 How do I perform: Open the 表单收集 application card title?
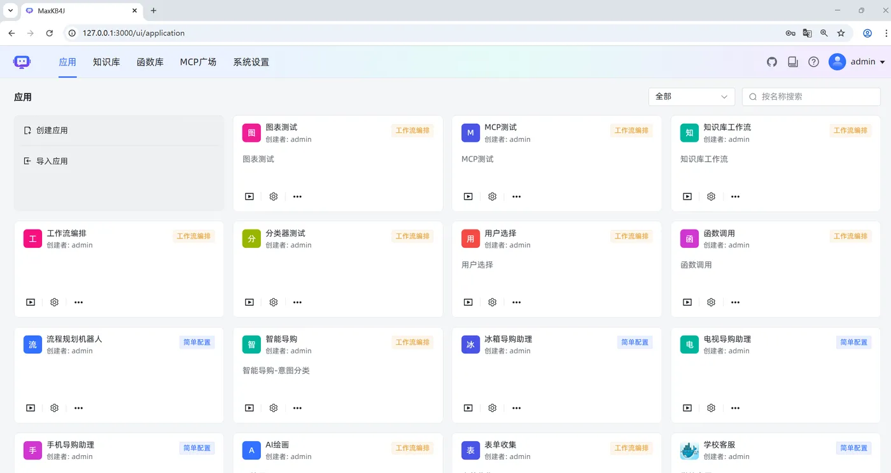[500, 445]
